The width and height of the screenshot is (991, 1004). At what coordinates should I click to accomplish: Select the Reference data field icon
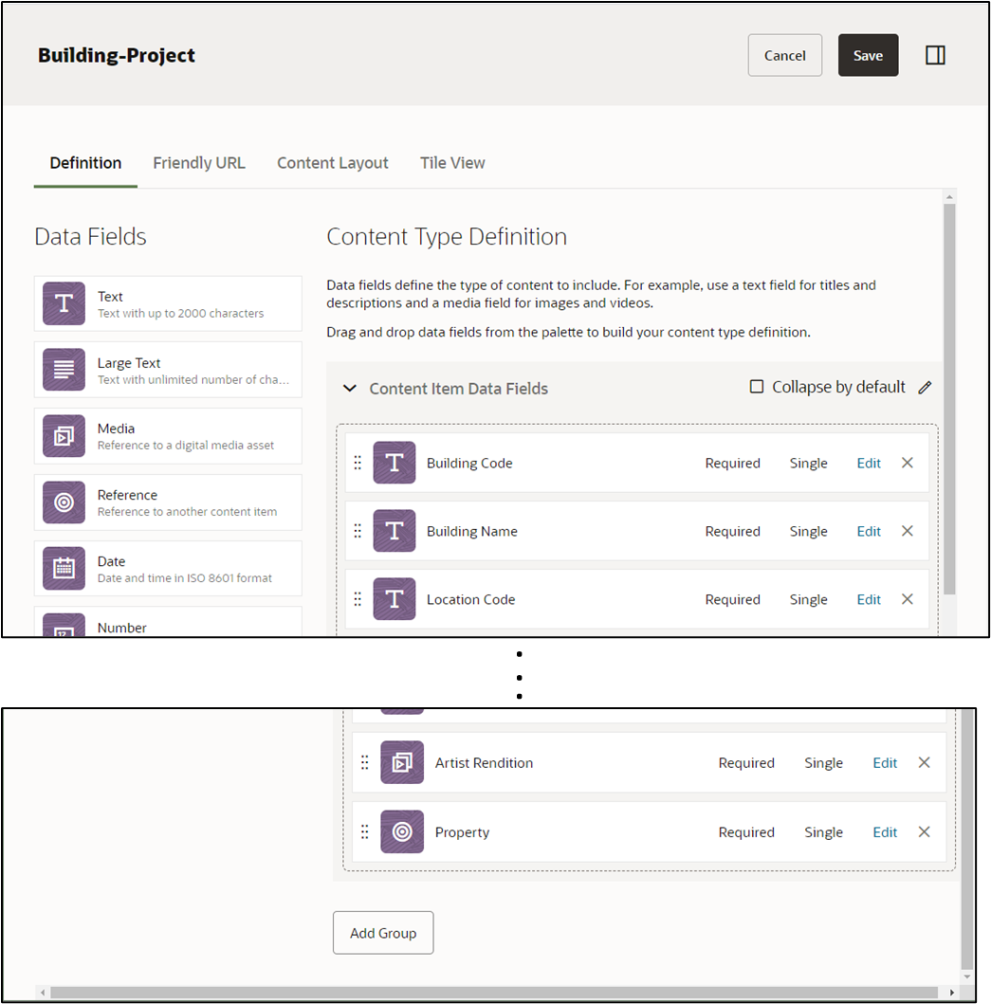[63, 502]
